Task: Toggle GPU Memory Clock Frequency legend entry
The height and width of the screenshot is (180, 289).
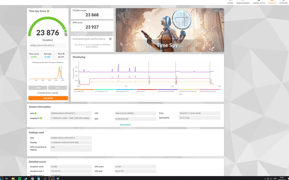Action: click(x=189, y=92)
